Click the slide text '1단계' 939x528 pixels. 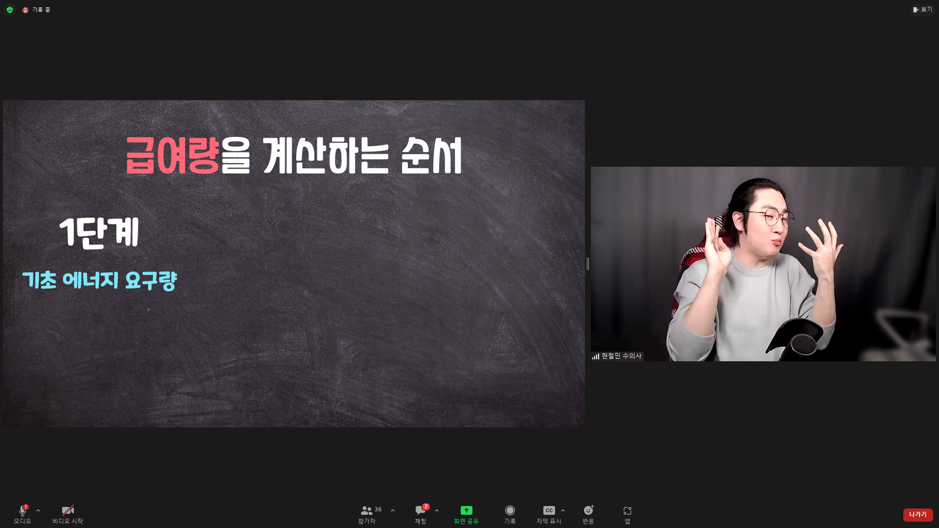coord(99,233)
